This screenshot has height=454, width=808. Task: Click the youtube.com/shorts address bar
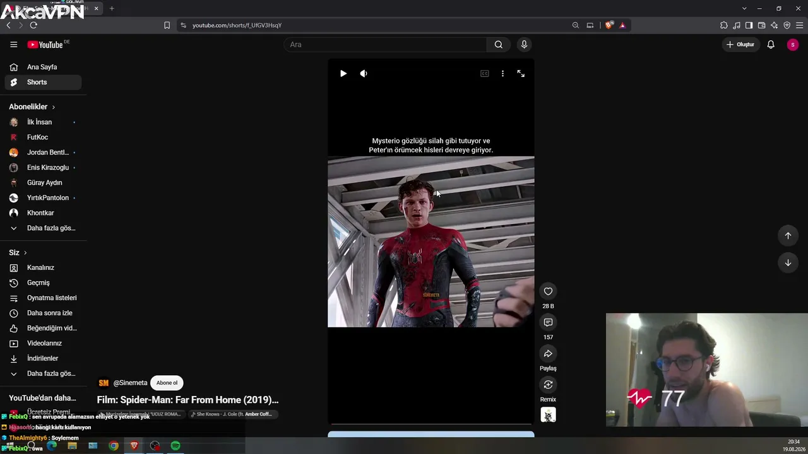click(379, 25)
